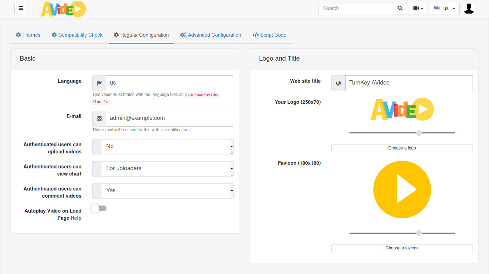The width and height of the screenshot is (489, 274).
Task: Click the logo zoom slider handle
Action: click(419, 133)
